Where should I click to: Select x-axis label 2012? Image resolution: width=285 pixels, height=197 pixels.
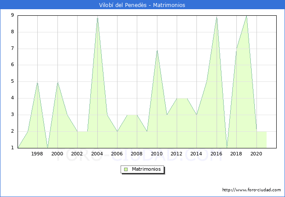tap(176, 154)
